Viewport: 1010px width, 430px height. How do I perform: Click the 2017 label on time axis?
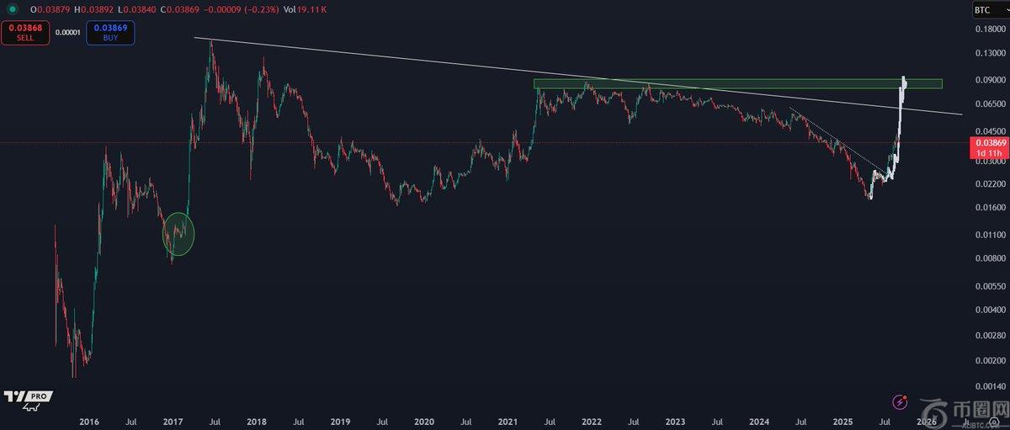[173, 421]
